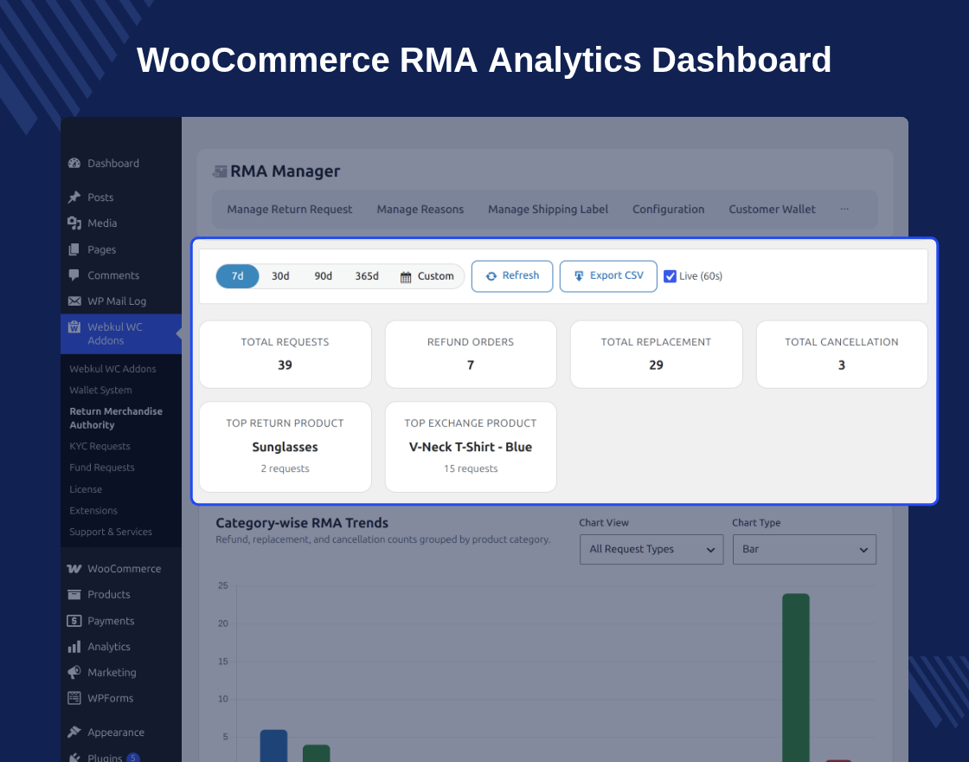Click the Top Return Product Sunglasses card

[x=285, y=447]
